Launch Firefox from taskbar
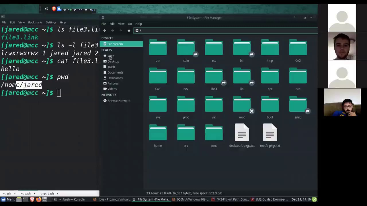Screen dimensions: 367x206 point(38,199)
